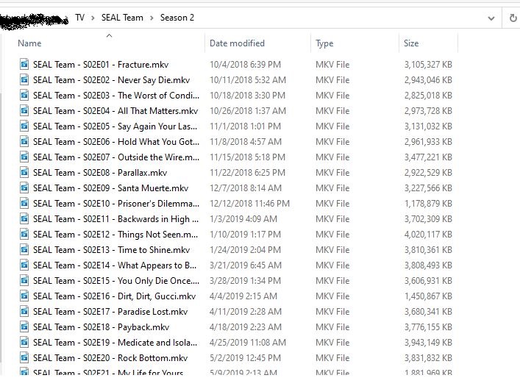Image resolution: width=520 pixels, height=389 pixels.
Task: Click the file icon for S02E16 Dirt, Dirt, Gucci
Action: pyautogui.click(x=24, y=296)
